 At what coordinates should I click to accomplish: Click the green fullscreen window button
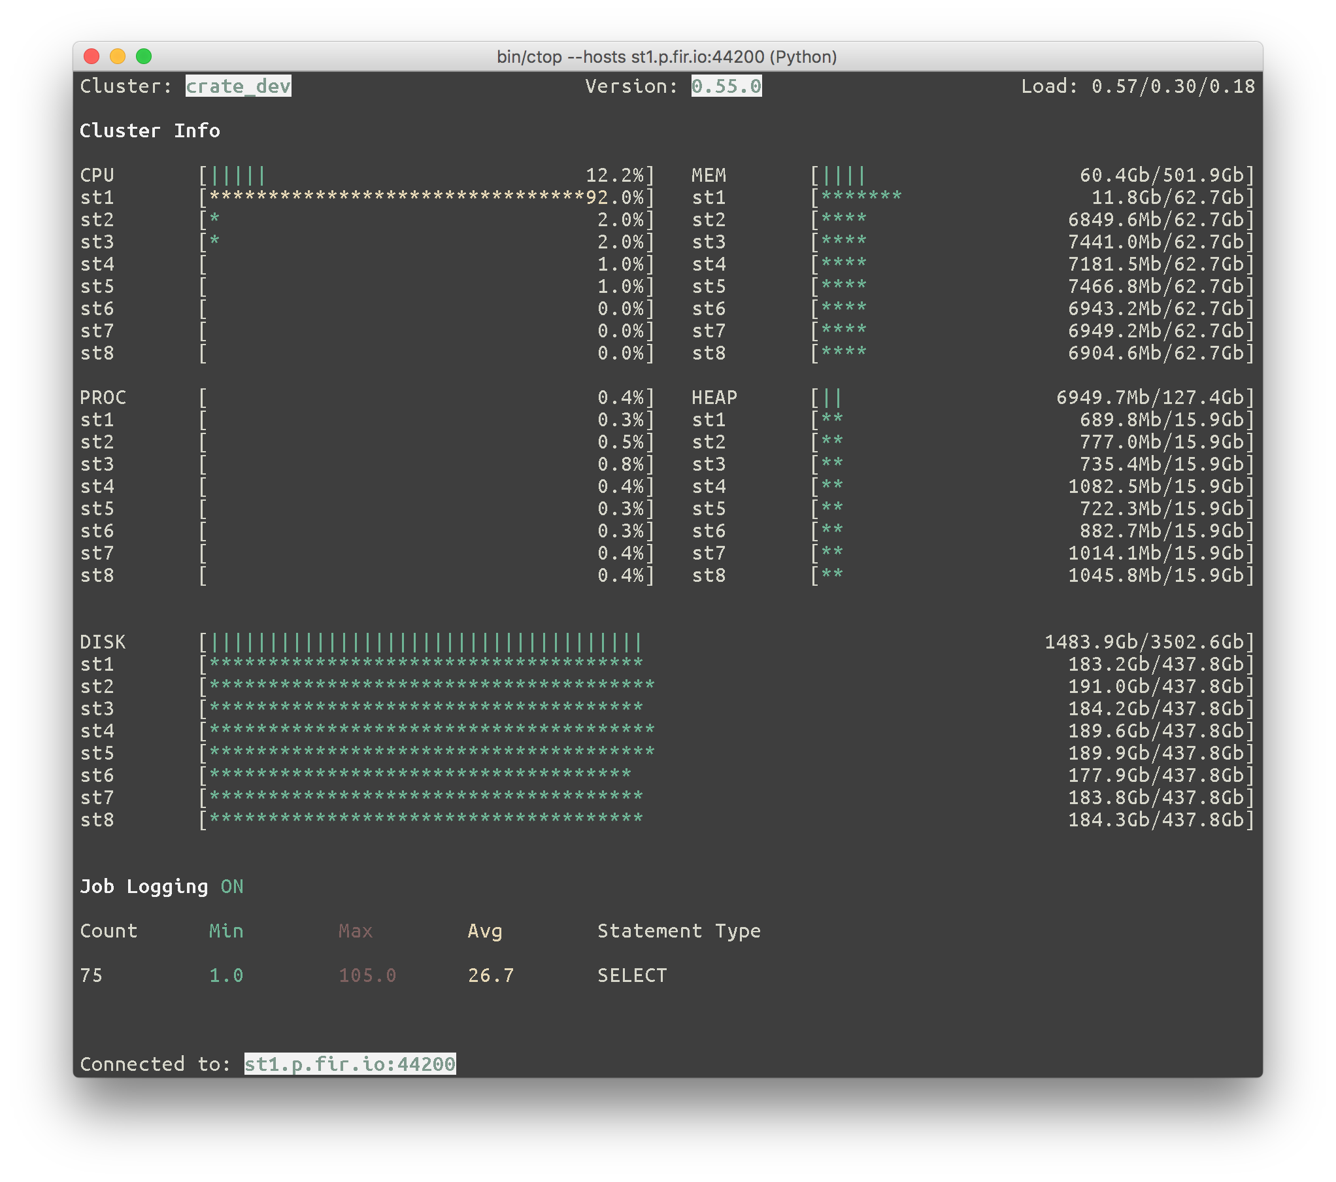[x=144, y=57]
